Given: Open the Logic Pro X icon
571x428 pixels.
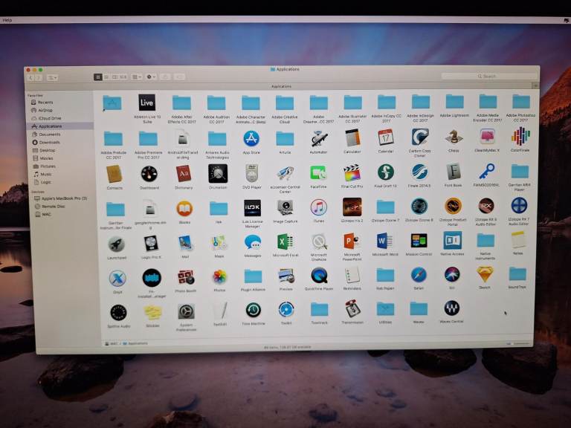Looking at the screenshot, I should [151, 243].
